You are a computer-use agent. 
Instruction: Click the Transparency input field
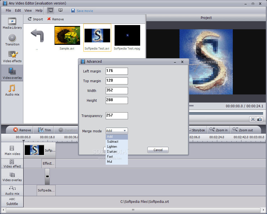pyautogui.click(x=117, y=116)
